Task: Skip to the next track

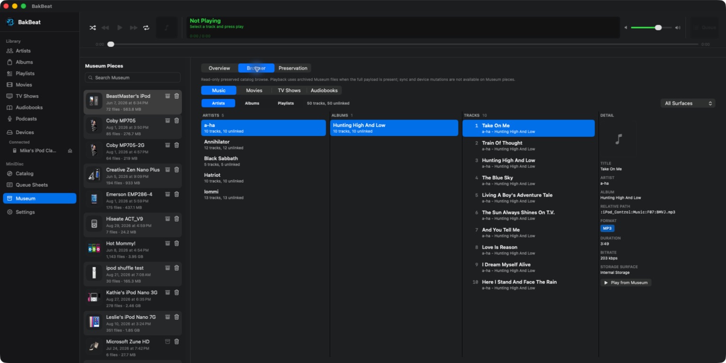Action: pyautogui.click(x=134, y=28)
